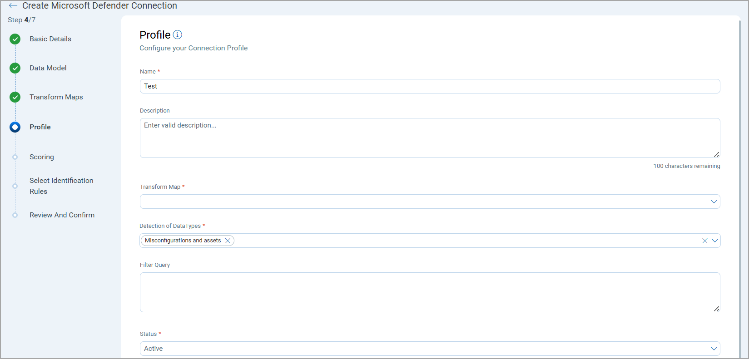Viewport: 749px width, 359px height.
Task: Open Select Identification Rules step
Action: [x=61, y=186]
